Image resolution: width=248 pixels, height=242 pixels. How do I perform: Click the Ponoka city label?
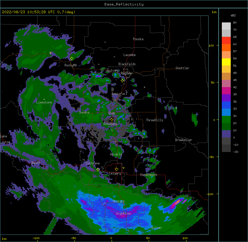pos(138,39)
